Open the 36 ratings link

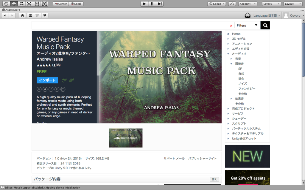[56, 65]
